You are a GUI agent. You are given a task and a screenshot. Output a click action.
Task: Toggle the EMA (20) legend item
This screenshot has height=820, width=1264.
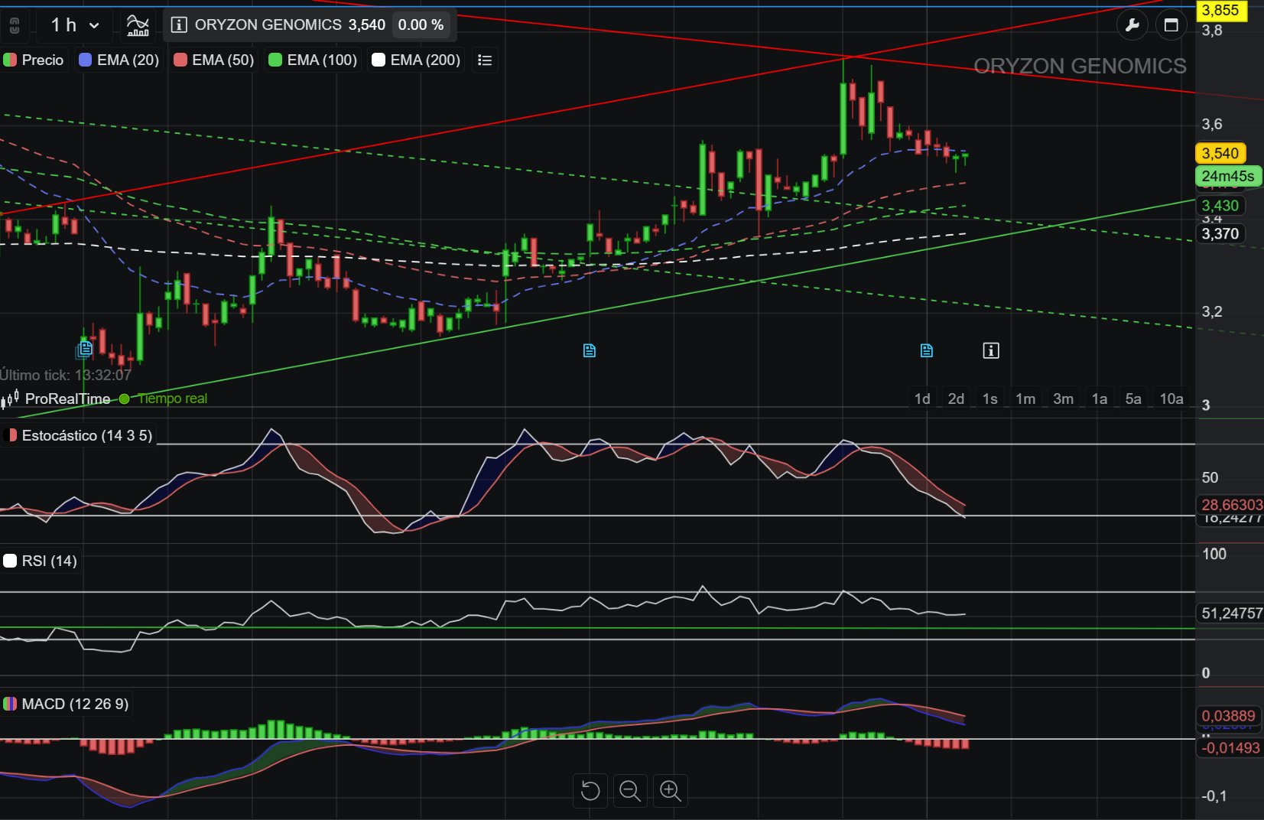(119, 60)
